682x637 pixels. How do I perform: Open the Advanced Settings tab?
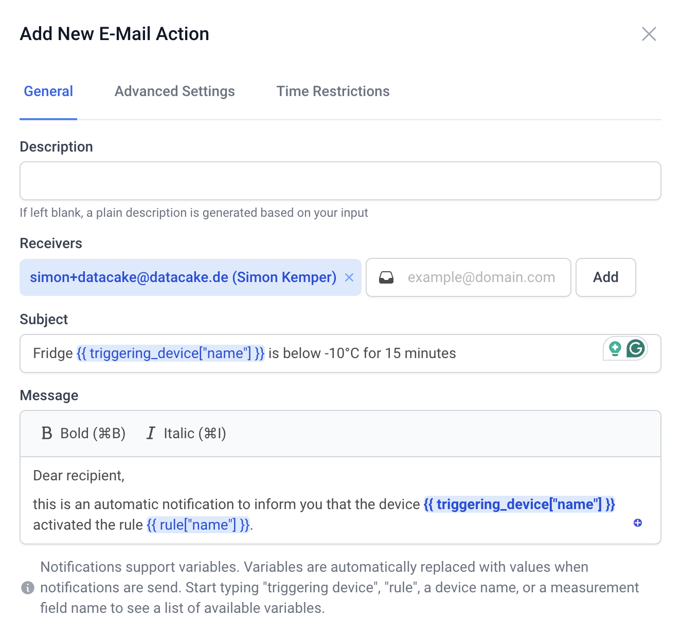[174, 91]
